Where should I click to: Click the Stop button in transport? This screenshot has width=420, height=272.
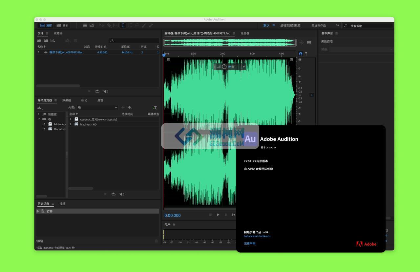(210, 215)
